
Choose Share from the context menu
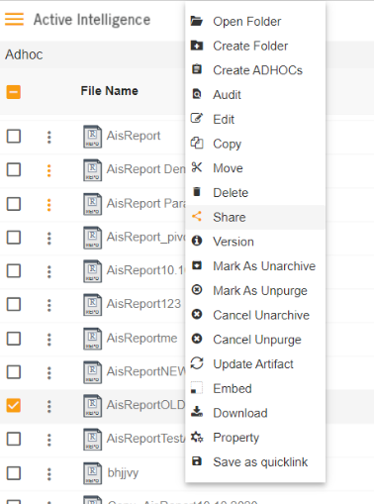pyautogui.click(x=255, y=217)
